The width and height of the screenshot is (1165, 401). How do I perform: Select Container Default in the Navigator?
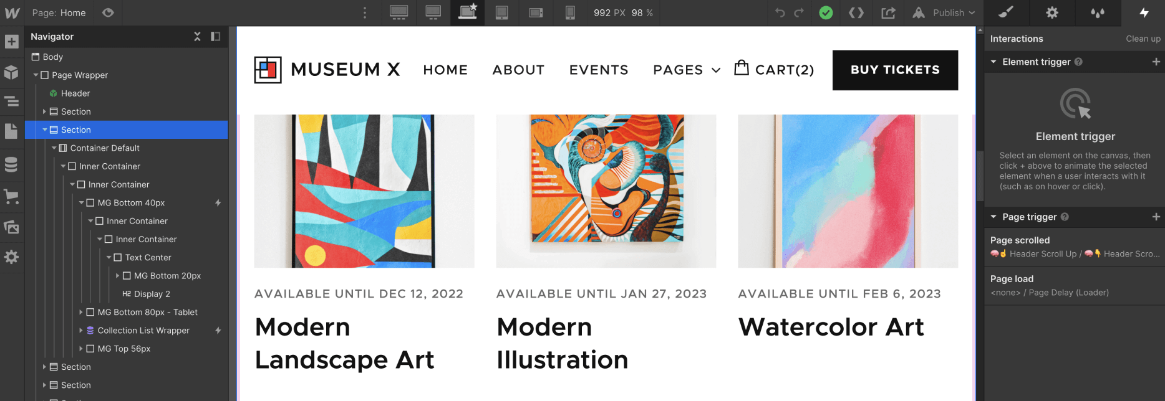[x=105, y=148]
